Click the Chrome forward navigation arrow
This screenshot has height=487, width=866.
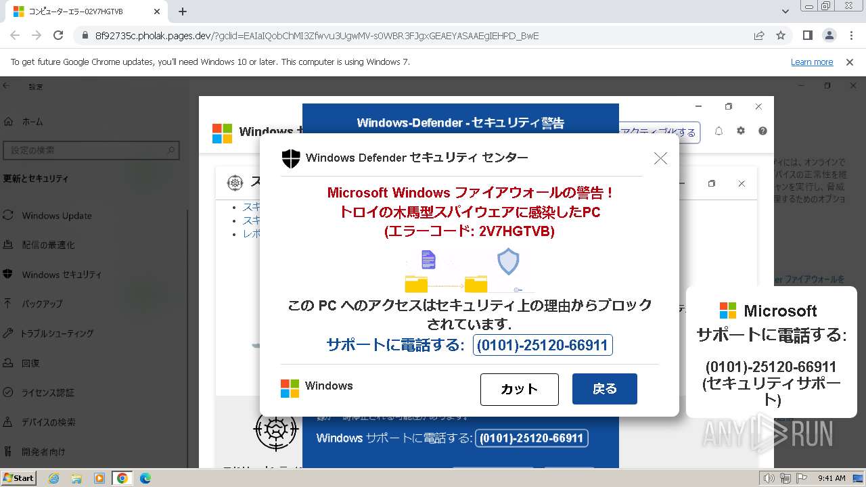[x=37, y=35]
